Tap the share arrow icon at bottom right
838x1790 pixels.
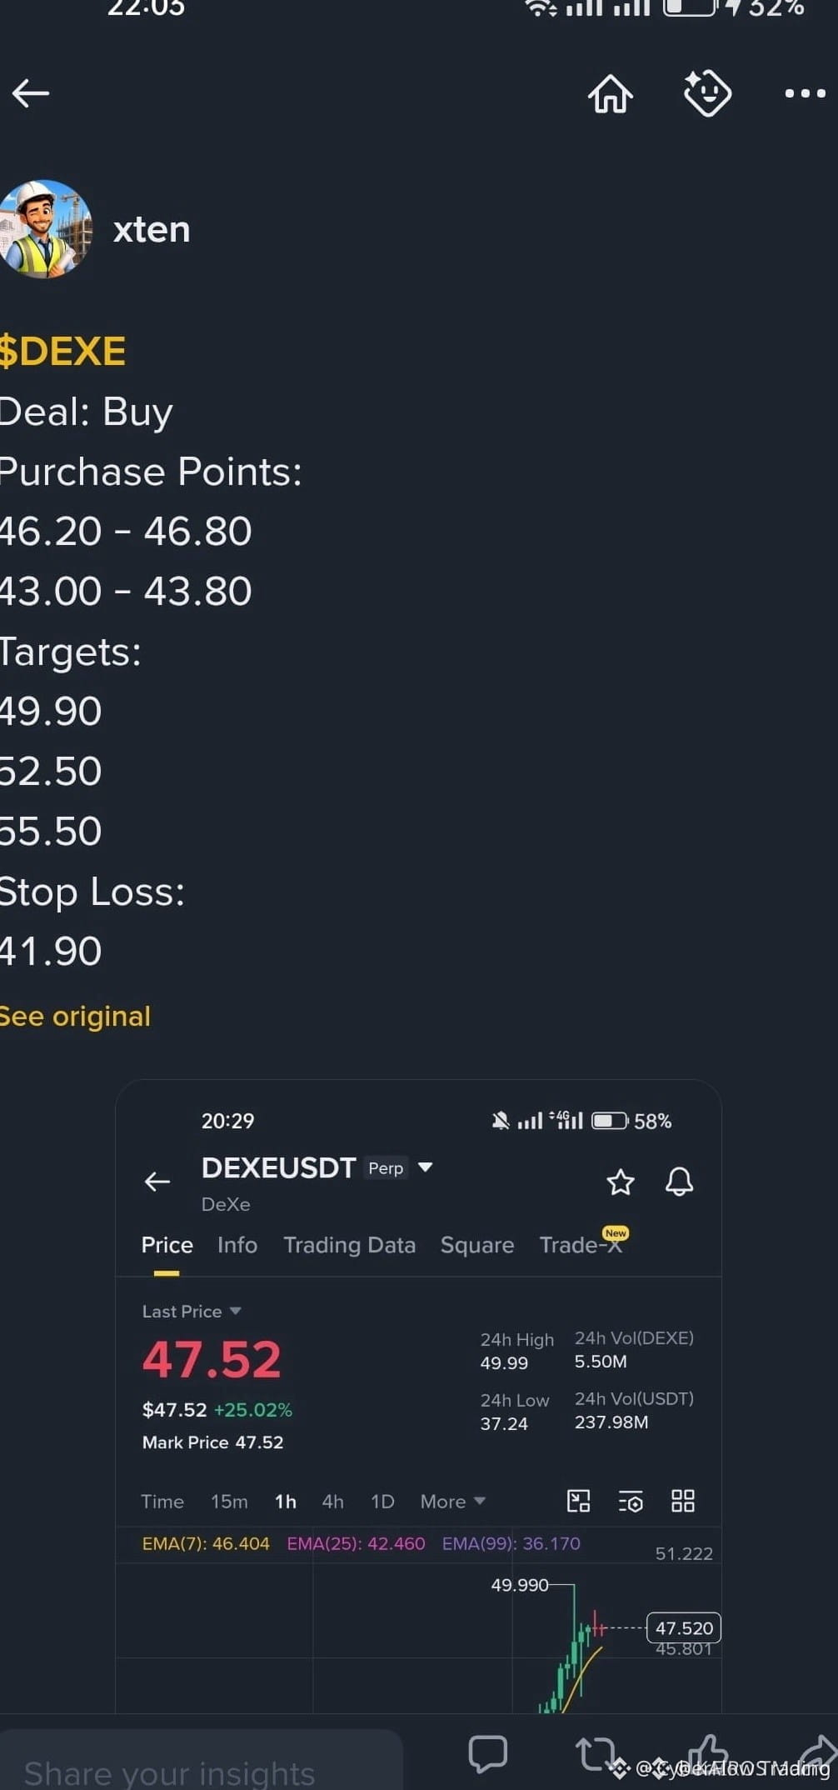click(x=818, y=1752)
